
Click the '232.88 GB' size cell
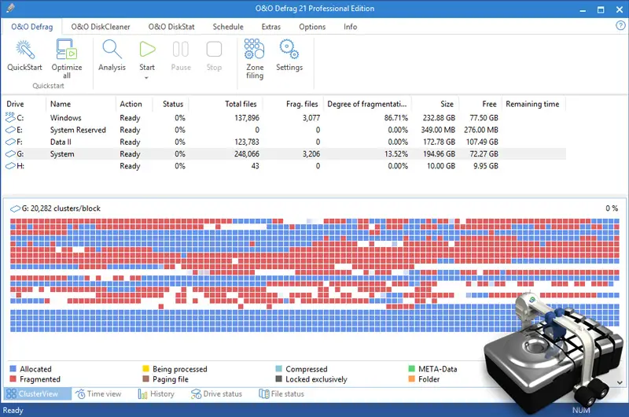click(439, 118)
